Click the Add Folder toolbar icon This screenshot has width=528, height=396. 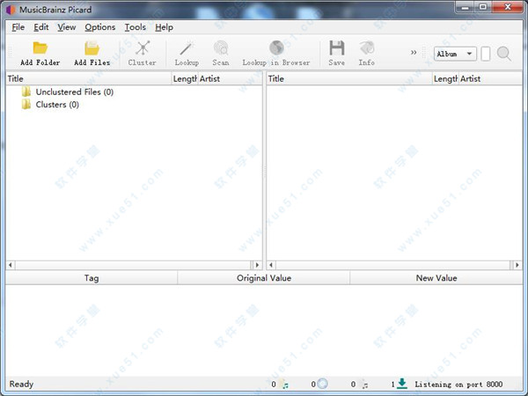coord(40,48)
